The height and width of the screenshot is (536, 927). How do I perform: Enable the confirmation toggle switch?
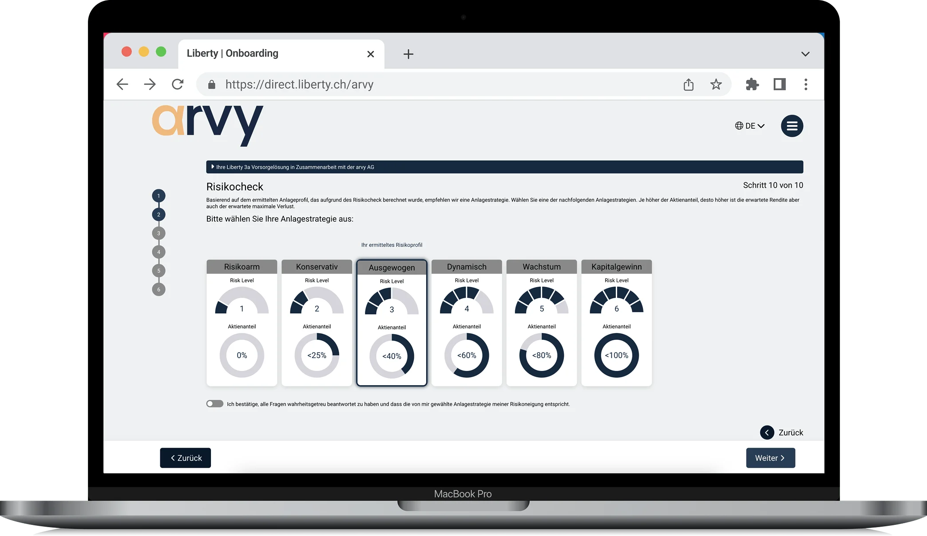215,404
